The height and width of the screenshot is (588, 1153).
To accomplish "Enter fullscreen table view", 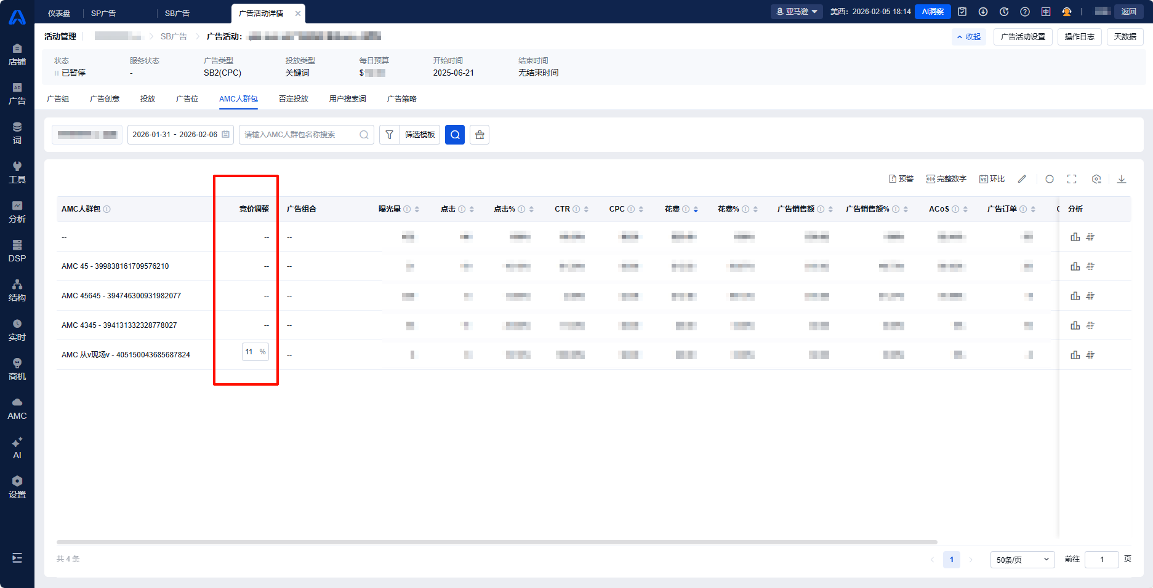I will click(1072, 179).
